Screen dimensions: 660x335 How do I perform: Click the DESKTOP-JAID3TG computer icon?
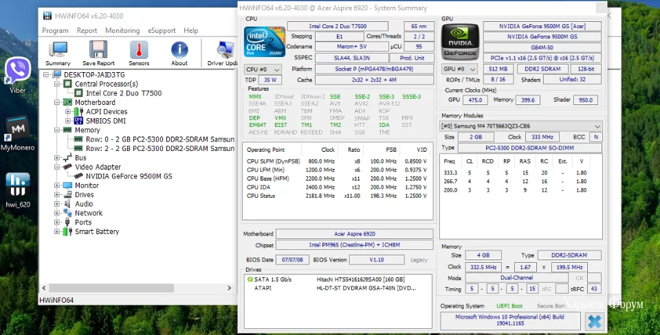click(x=57, y=75)
